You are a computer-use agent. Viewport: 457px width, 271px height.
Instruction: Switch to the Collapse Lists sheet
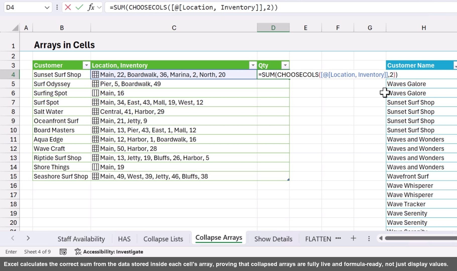coord(163,239)
